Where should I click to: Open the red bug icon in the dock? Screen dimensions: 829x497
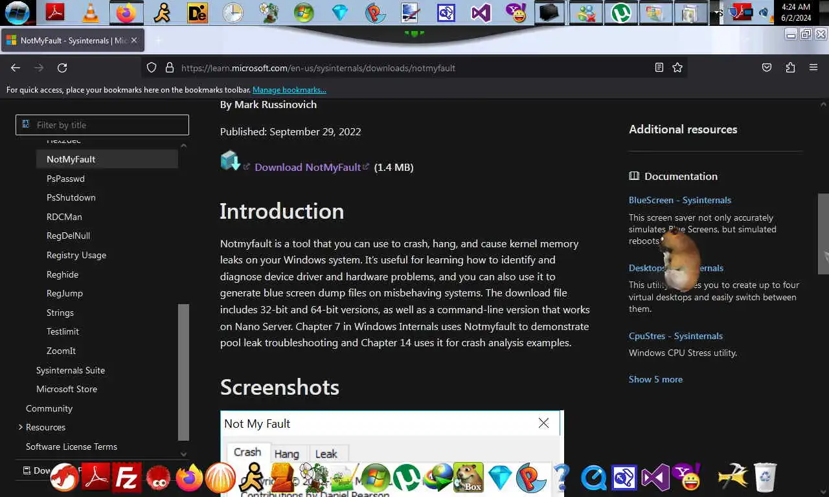(x=158, y=478)
